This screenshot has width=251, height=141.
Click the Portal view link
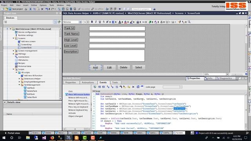click(12, 133)
